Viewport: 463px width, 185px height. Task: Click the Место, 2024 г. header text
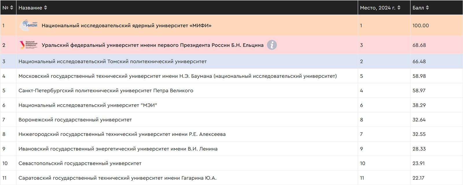(x=378, y=8)
